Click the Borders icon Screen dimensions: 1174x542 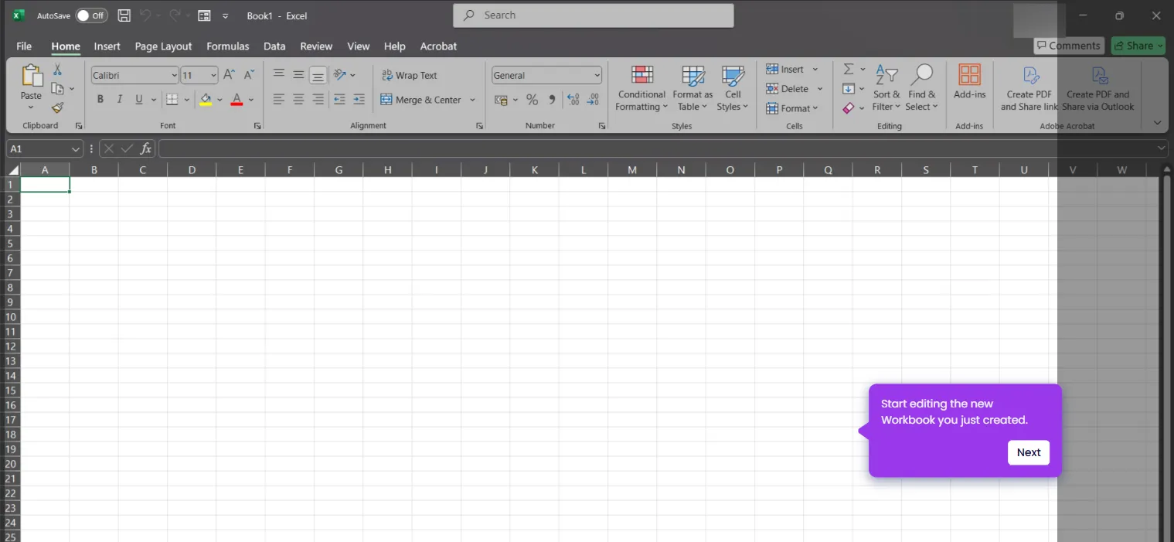click(x=172, y=100)
